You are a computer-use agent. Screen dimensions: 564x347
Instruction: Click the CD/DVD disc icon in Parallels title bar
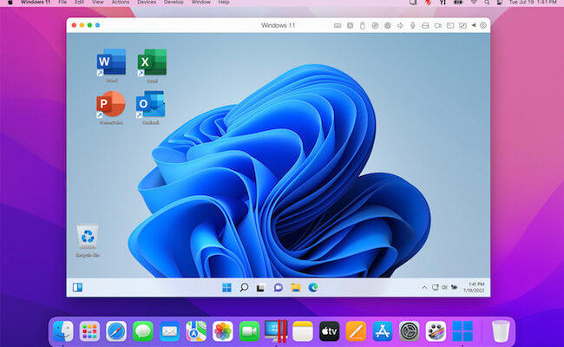(x=375, y=25)
